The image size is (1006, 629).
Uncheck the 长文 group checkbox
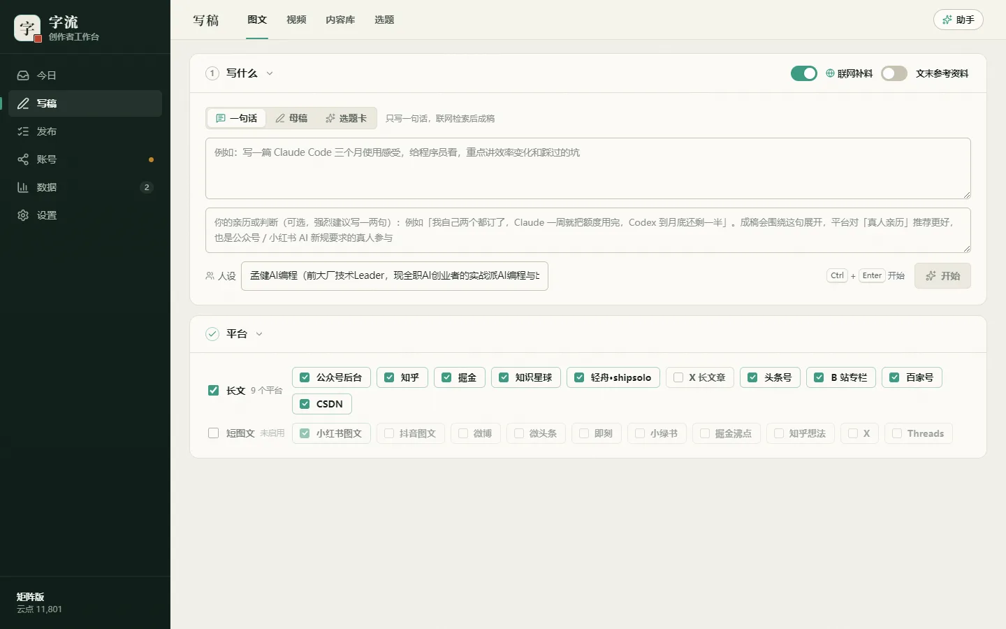point(214,391)
